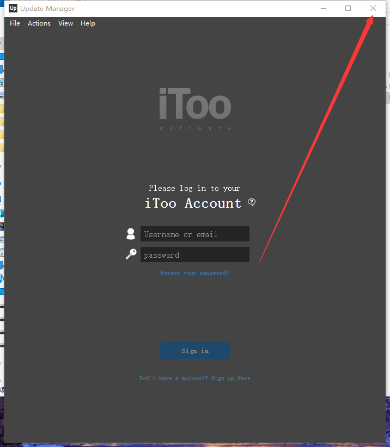Open the Forgot your password link
Viewport: 390px width, 447px height.
194,273
